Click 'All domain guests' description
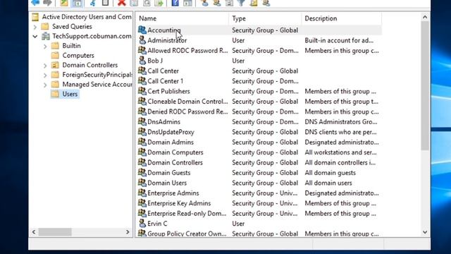This screenshot has width=451, height=254. 330,172
